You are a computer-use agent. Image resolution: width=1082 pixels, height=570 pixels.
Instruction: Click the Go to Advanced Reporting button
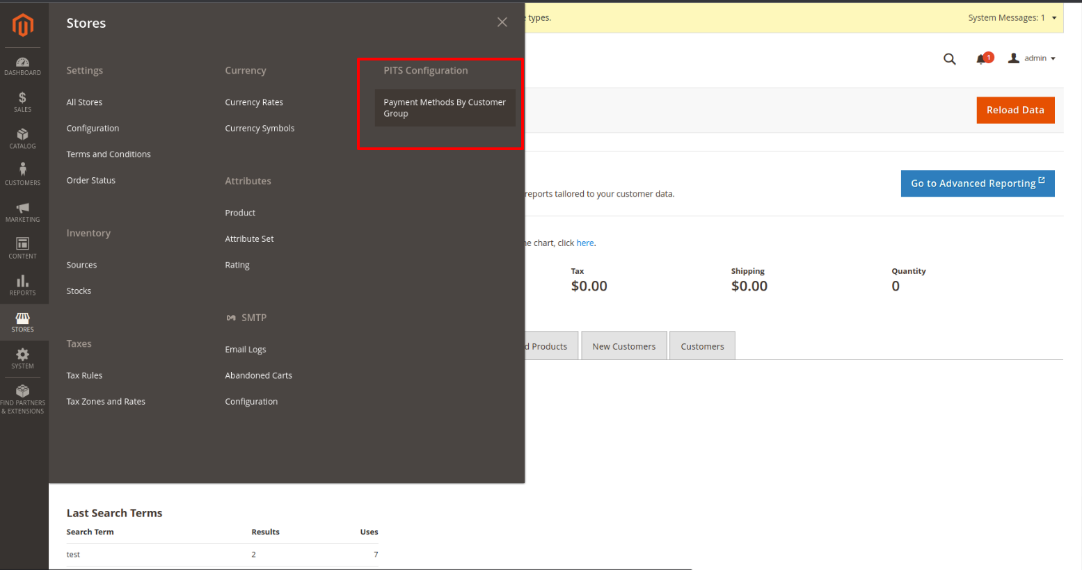[x=977, y=184]
